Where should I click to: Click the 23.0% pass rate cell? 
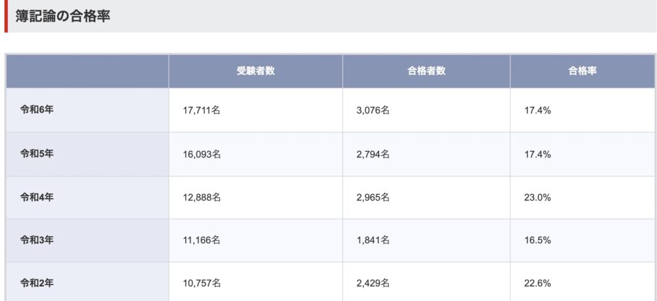(582, 198)
